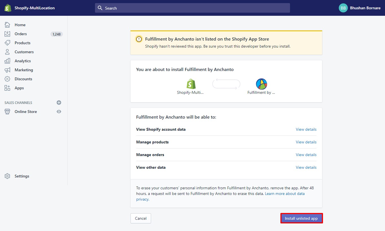View details for View other data
This screenshot has width=385, height=231.
[x=306, y=167]
